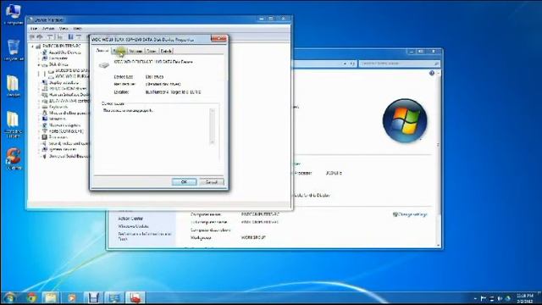The height and width of the screenshot is (305, 542).
Task: Switch to the Details tab
Action: point(166,51)
